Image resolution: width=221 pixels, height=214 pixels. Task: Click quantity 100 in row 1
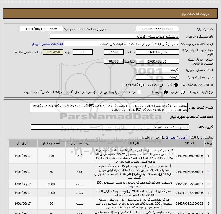[x=51, y=156]
